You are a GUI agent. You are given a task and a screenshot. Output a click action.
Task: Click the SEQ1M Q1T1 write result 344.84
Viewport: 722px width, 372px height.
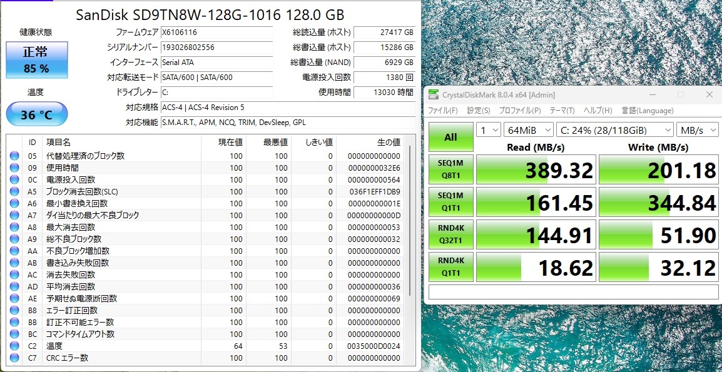point(658,202)
